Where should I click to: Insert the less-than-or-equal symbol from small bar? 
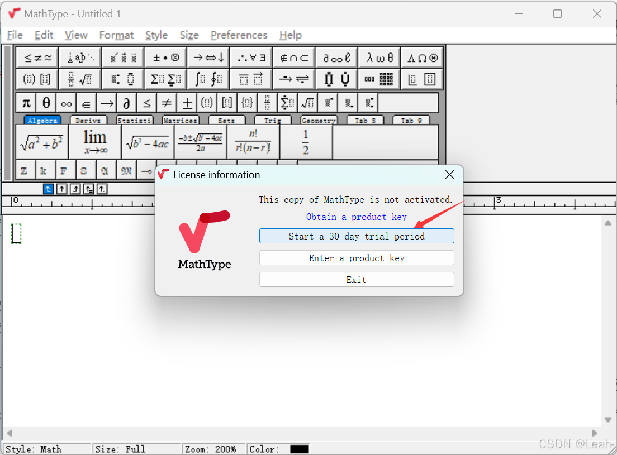[147, 103]
